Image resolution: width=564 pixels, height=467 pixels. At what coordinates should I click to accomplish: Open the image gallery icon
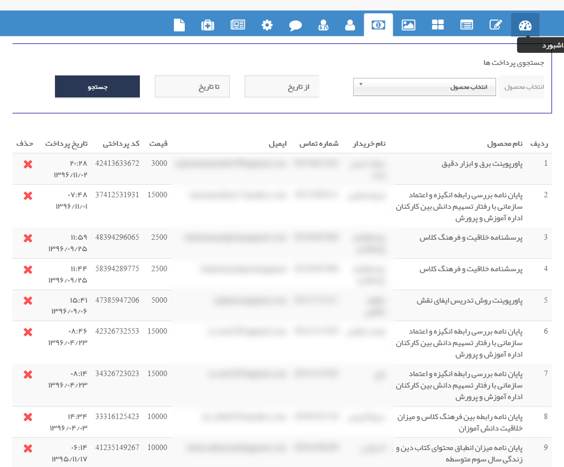click(x=409, y=25)
